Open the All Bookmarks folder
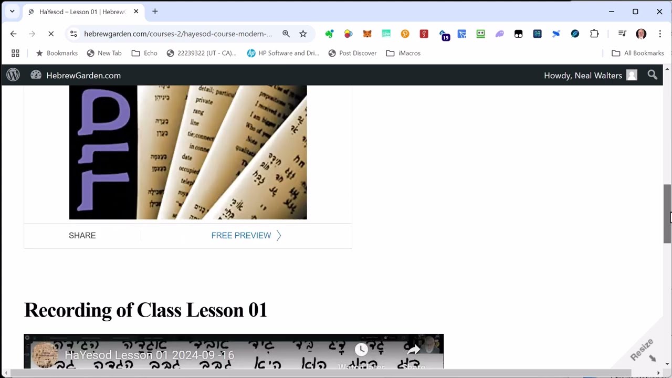This screenshot has height=378, width=672. [x=638, y=53]
